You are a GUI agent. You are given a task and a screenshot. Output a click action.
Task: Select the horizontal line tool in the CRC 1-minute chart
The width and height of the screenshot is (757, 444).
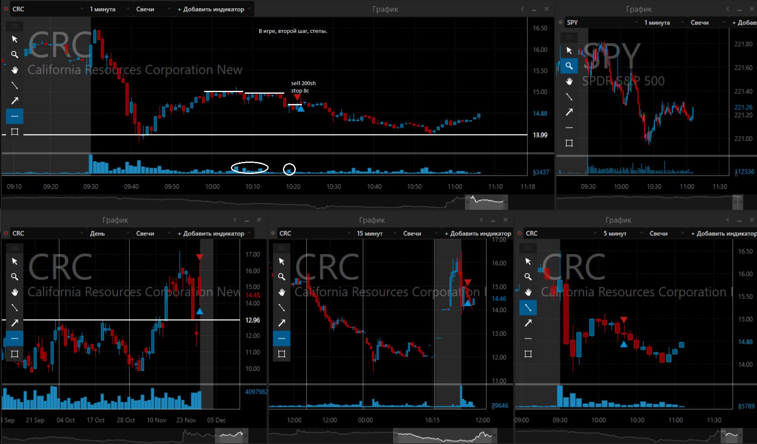[14, 116]
